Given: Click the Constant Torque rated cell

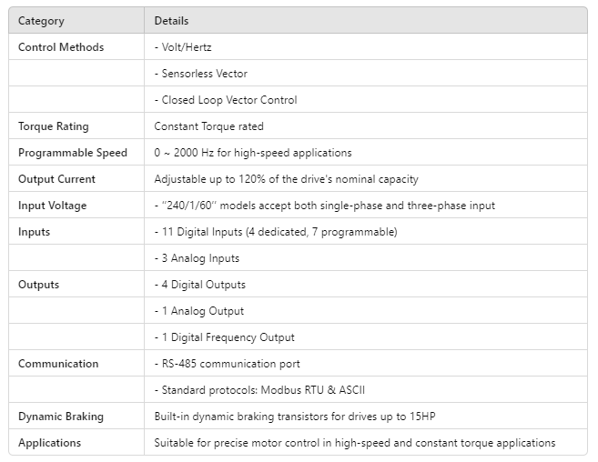Looking at the screenshot, I should click(x=207, y=126).
